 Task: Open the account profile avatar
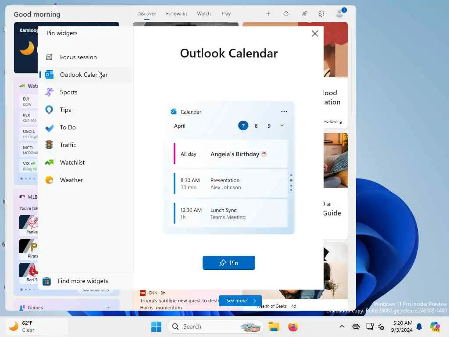click(x=340, y=13)
